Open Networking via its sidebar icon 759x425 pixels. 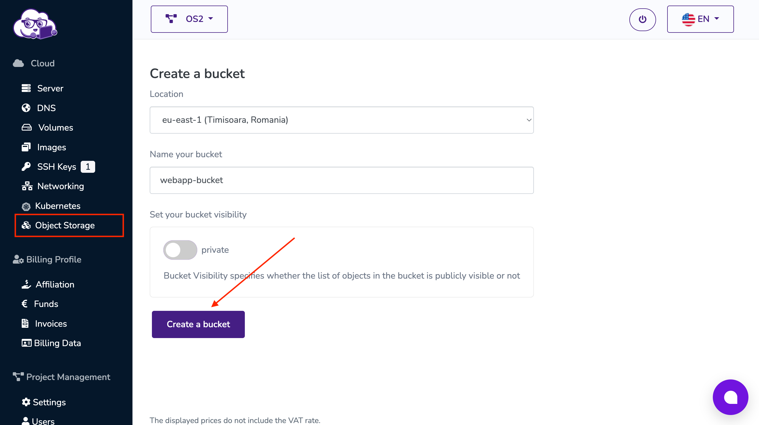[26, 186]
